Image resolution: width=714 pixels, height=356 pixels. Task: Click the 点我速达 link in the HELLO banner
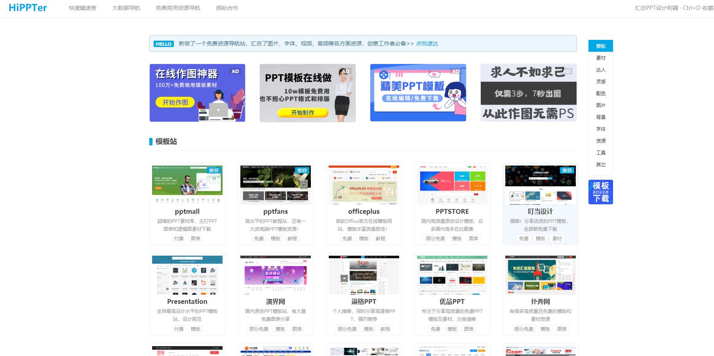coord(428,44)
